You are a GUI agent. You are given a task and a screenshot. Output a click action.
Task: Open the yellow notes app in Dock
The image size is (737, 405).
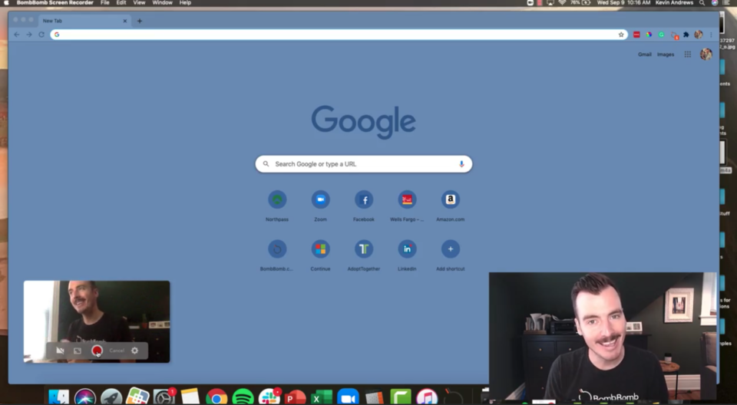click(190, 397)
